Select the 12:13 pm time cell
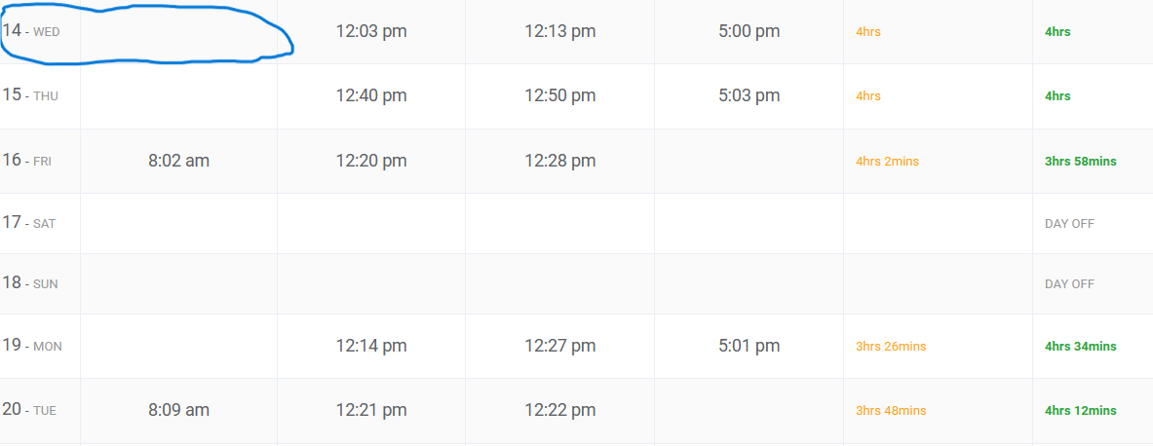This screenshot has width=1153, height=446. point(559,31)
